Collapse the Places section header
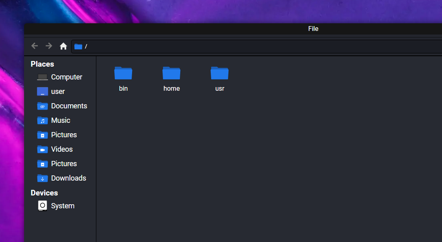This screenshot has height=242, width=442. [x=42, y=64]
